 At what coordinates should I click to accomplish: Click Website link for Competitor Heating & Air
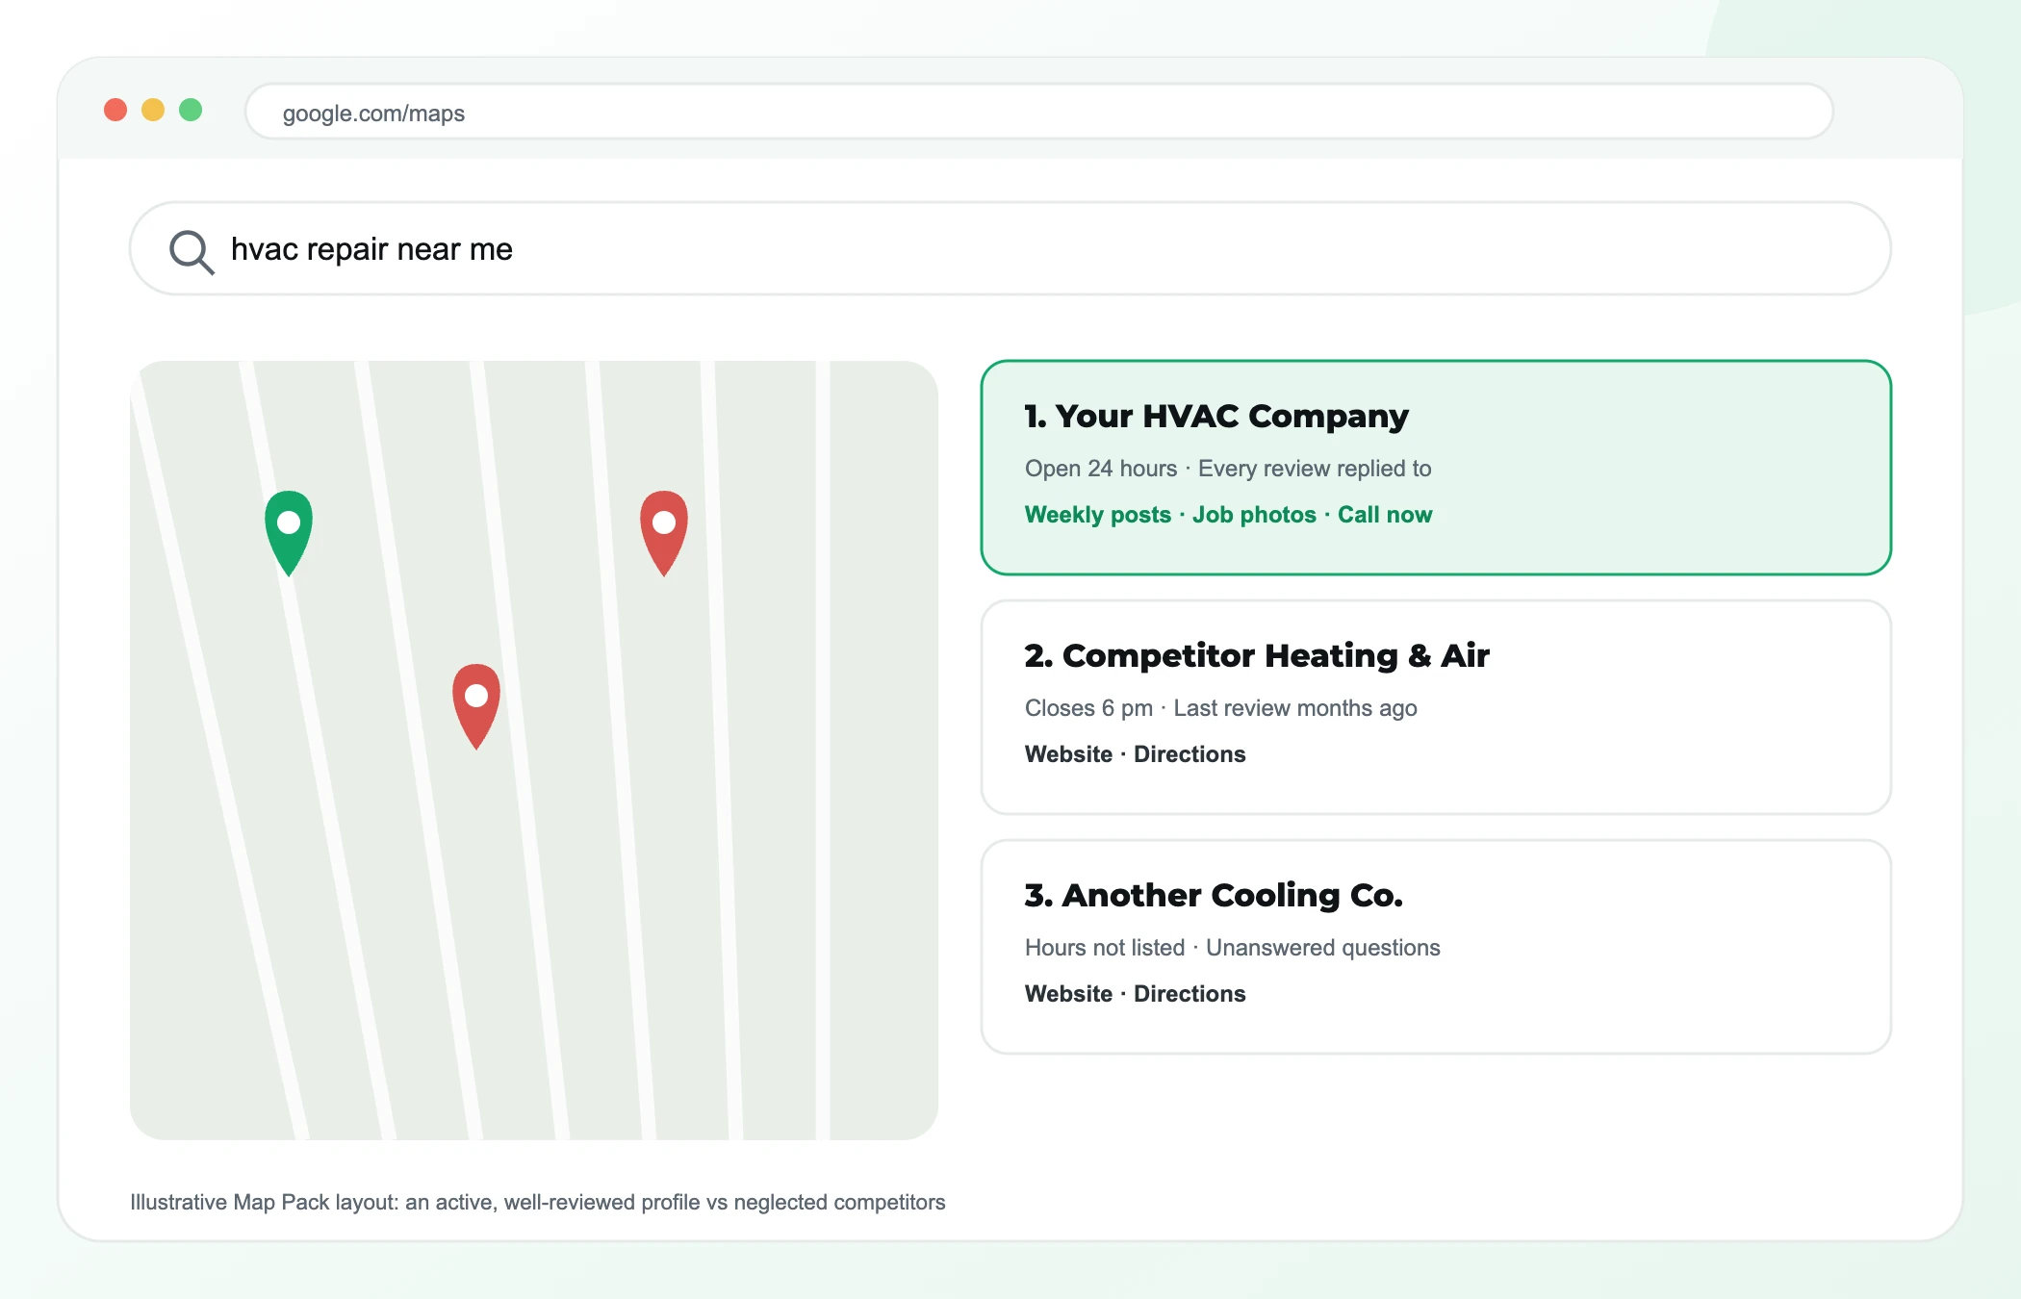(x=1068, y=754)
